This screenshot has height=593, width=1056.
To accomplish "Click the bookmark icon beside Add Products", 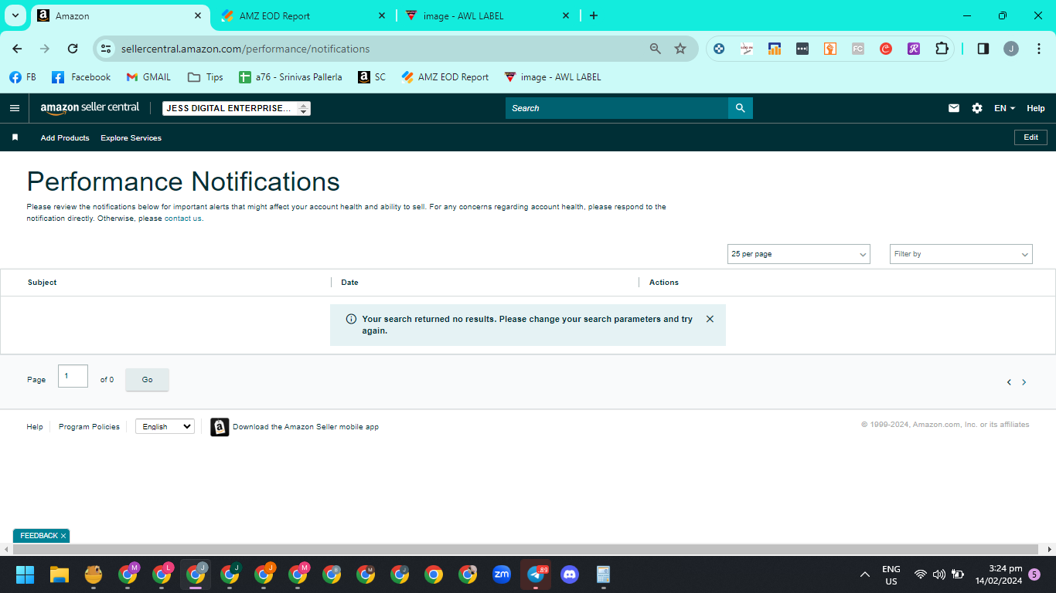I will click(15, 137).
